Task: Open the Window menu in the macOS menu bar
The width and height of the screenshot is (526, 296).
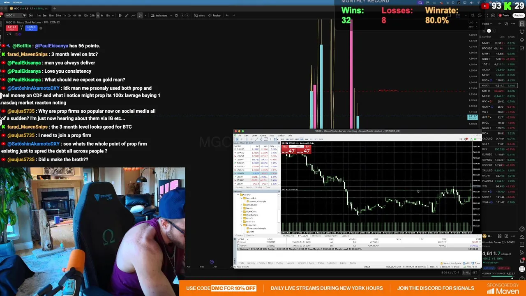Action: click(x=17, y=2)
